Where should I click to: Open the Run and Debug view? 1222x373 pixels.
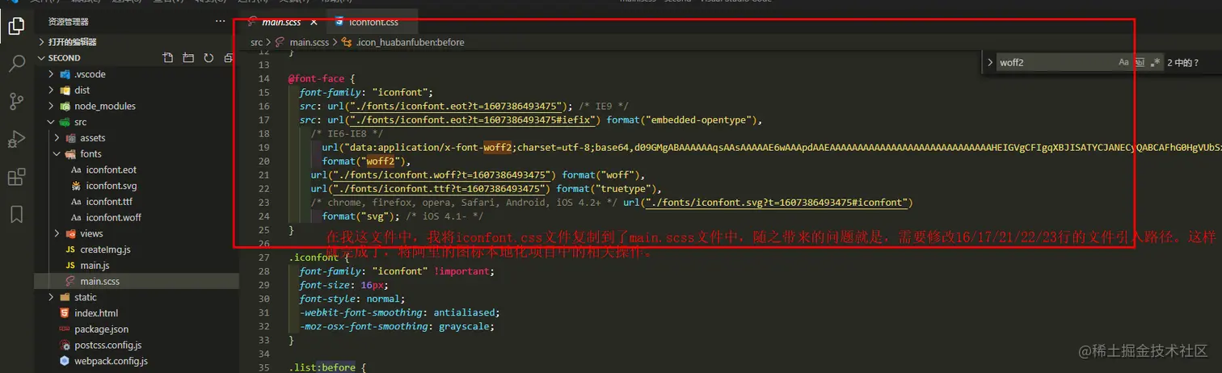[16, 140]
